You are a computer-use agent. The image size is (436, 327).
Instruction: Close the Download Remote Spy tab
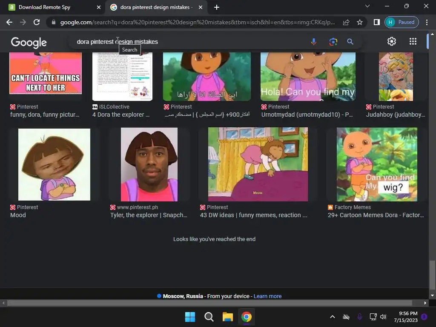(99, 7)
